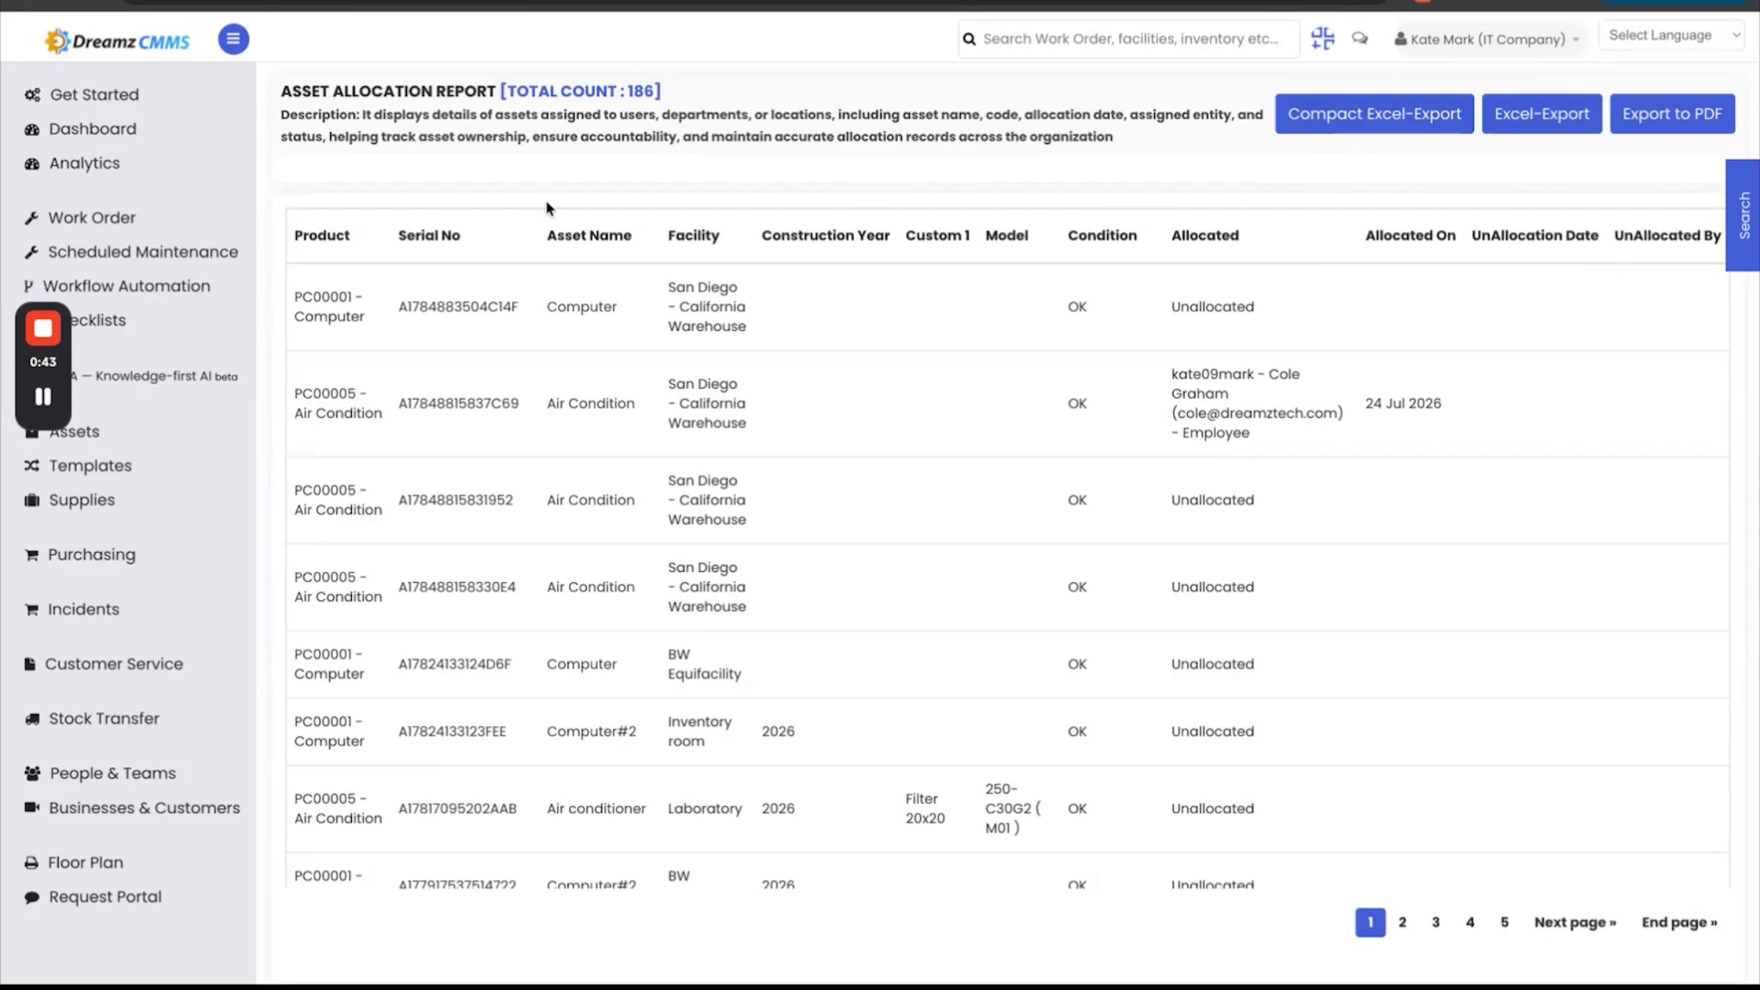Open Incidents in the sidebar

[84, 609]
